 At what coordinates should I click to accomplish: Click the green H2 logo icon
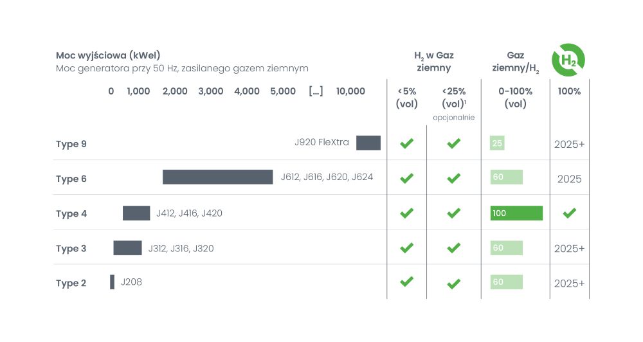pos(568,60)
